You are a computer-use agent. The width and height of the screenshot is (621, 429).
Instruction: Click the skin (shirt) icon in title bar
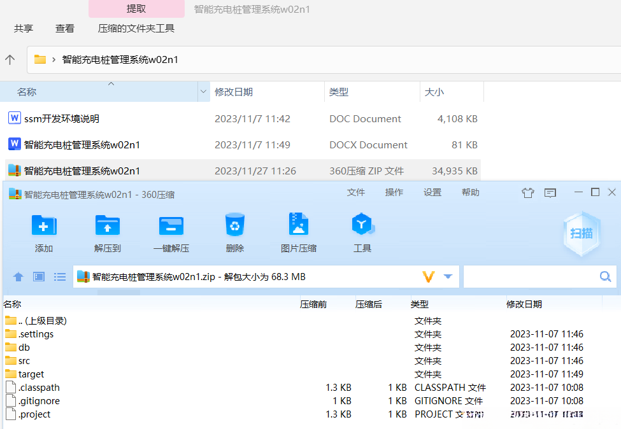click(528, 193)
